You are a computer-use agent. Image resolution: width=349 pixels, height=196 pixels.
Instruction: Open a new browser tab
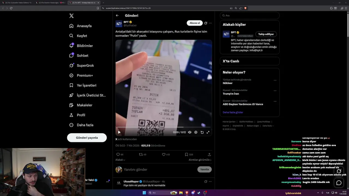[x=103, y=3]
